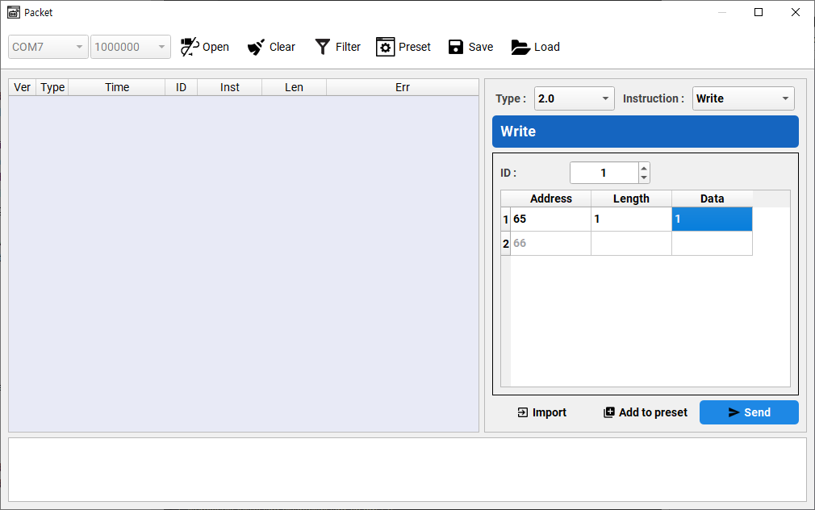Expand the 1000000 baud rate dropdown
Image resolution: width=815 pixels, height=510 pixels.
[x=131, y=47]
